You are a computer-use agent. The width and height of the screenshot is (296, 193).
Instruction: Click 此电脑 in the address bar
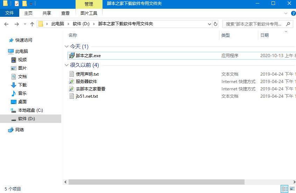58,24
